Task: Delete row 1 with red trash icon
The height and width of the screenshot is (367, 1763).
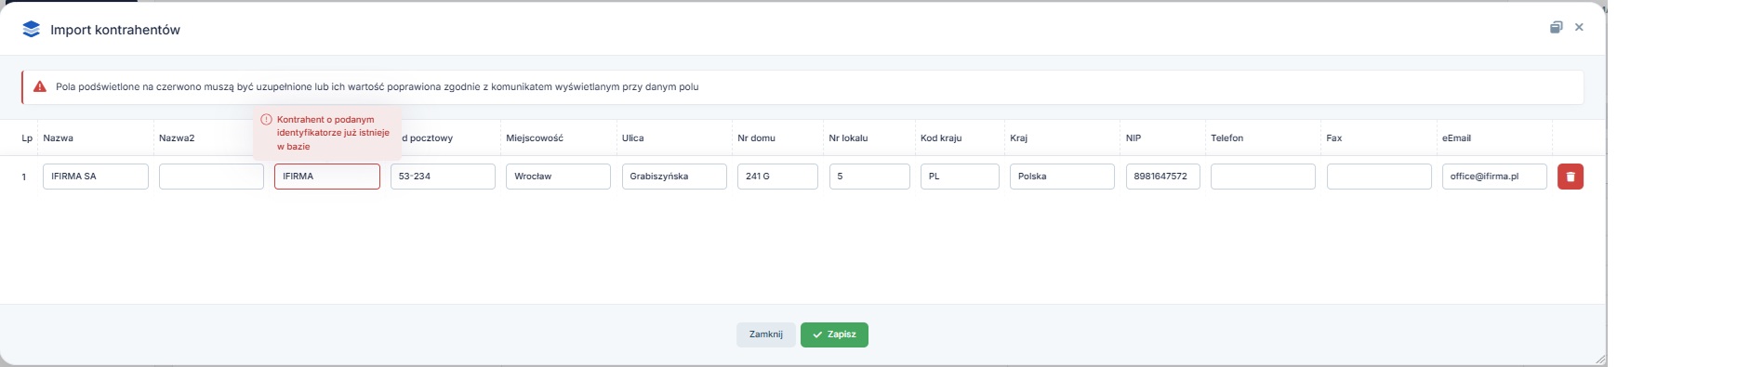Action: (x=1571, y=177)
